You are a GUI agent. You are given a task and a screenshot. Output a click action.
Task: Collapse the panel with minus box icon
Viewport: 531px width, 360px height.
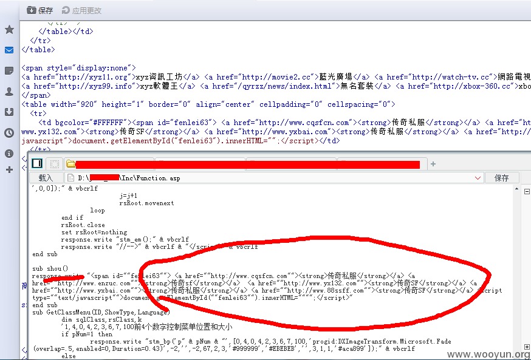tap(527, 191)
